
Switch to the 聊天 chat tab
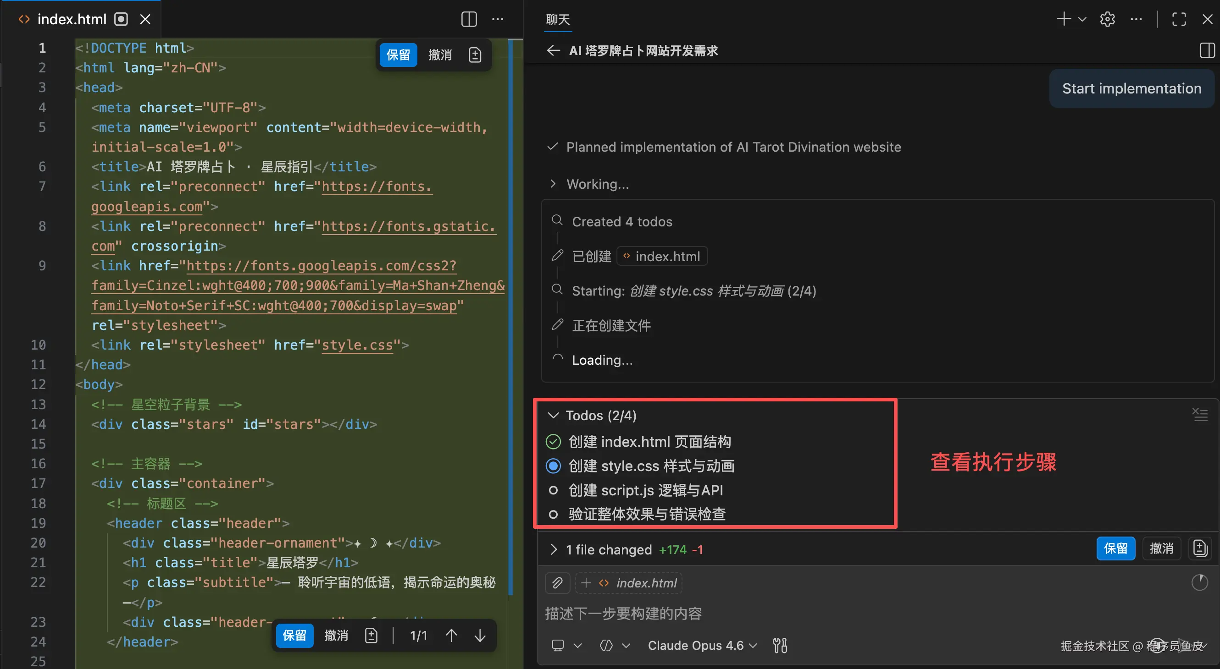[x=557, y=19]
